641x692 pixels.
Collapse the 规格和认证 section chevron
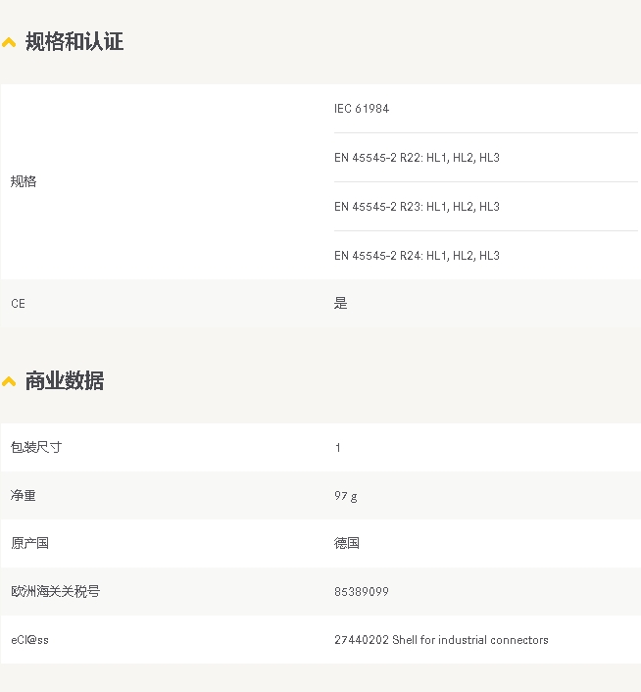[x=9, y=43]
